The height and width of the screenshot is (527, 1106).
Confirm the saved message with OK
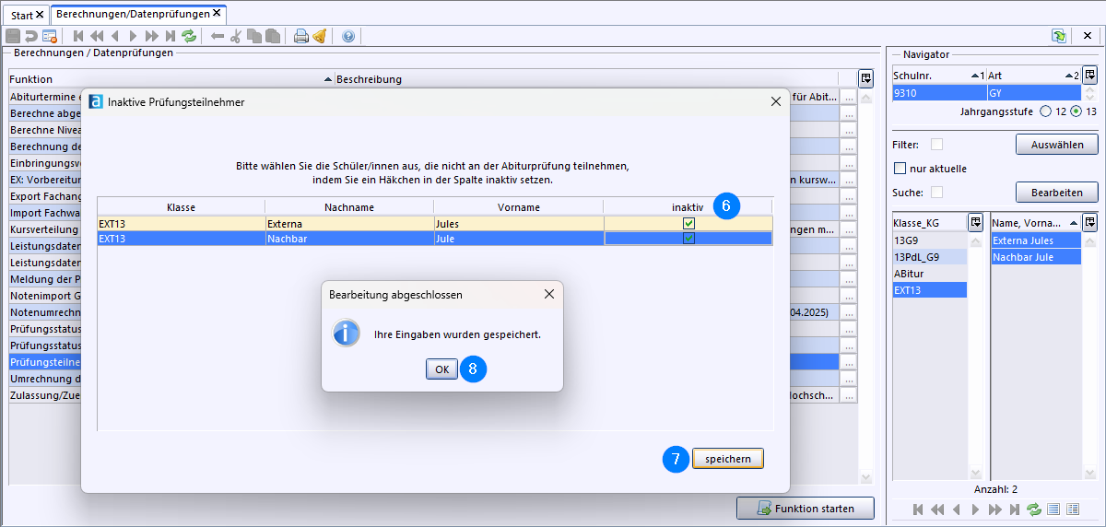441,369
